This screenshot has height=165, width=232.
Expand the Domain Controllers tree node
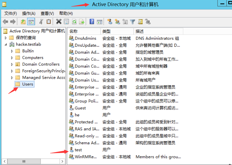12,64
